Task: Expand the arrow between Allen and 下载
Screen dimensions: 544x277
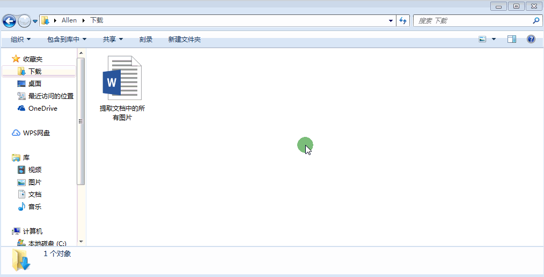Action: 83,21
